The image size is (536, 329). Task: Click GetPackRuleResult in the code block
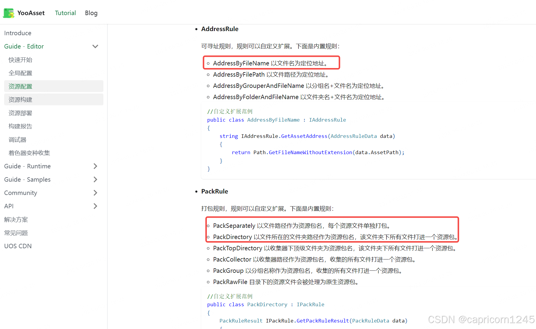[x=323, y=321]
